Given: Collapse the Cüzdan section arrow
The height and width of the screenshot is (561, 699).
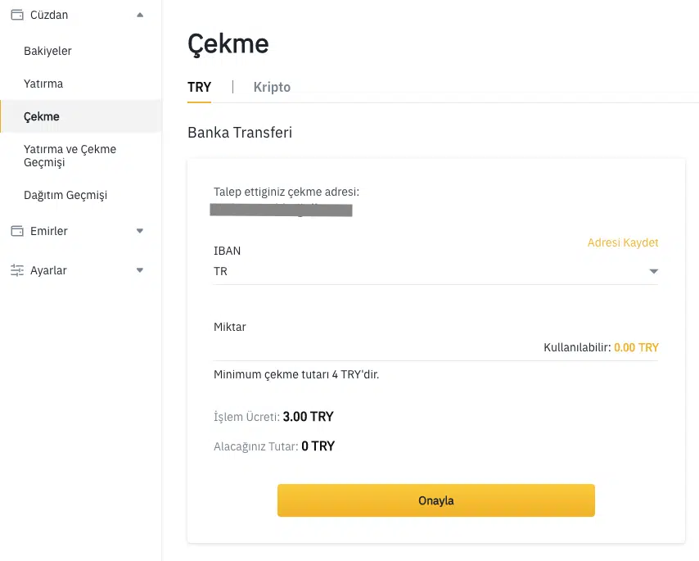Looking at the screenshot, I should 140,15.
